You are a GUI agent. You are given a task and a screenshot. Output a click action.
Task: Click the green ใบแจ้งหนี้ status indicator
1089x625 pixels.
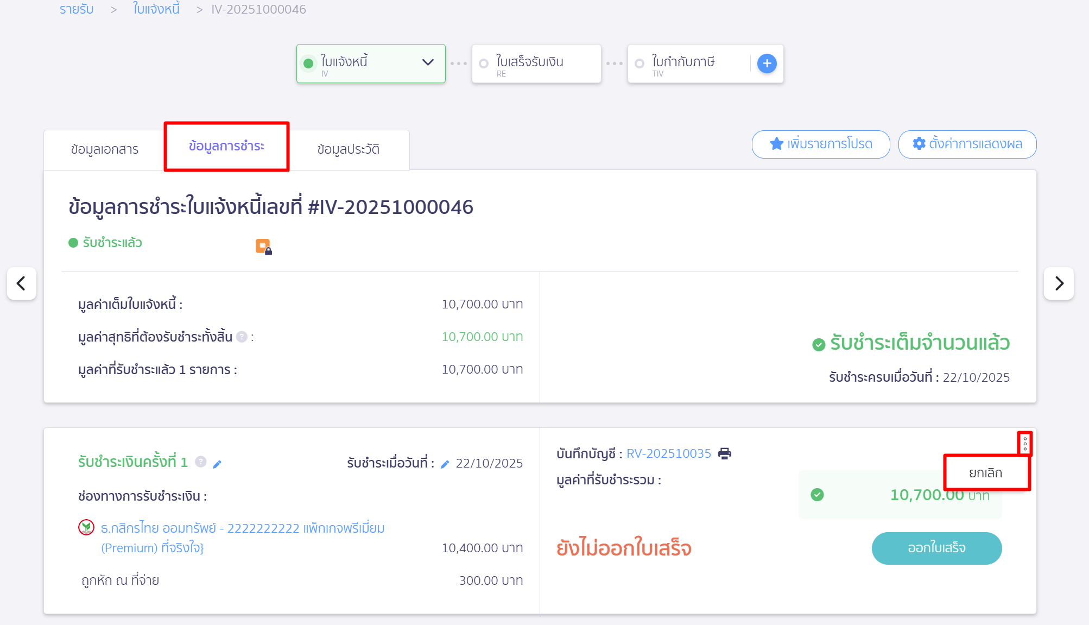click(x=308, y=64)
